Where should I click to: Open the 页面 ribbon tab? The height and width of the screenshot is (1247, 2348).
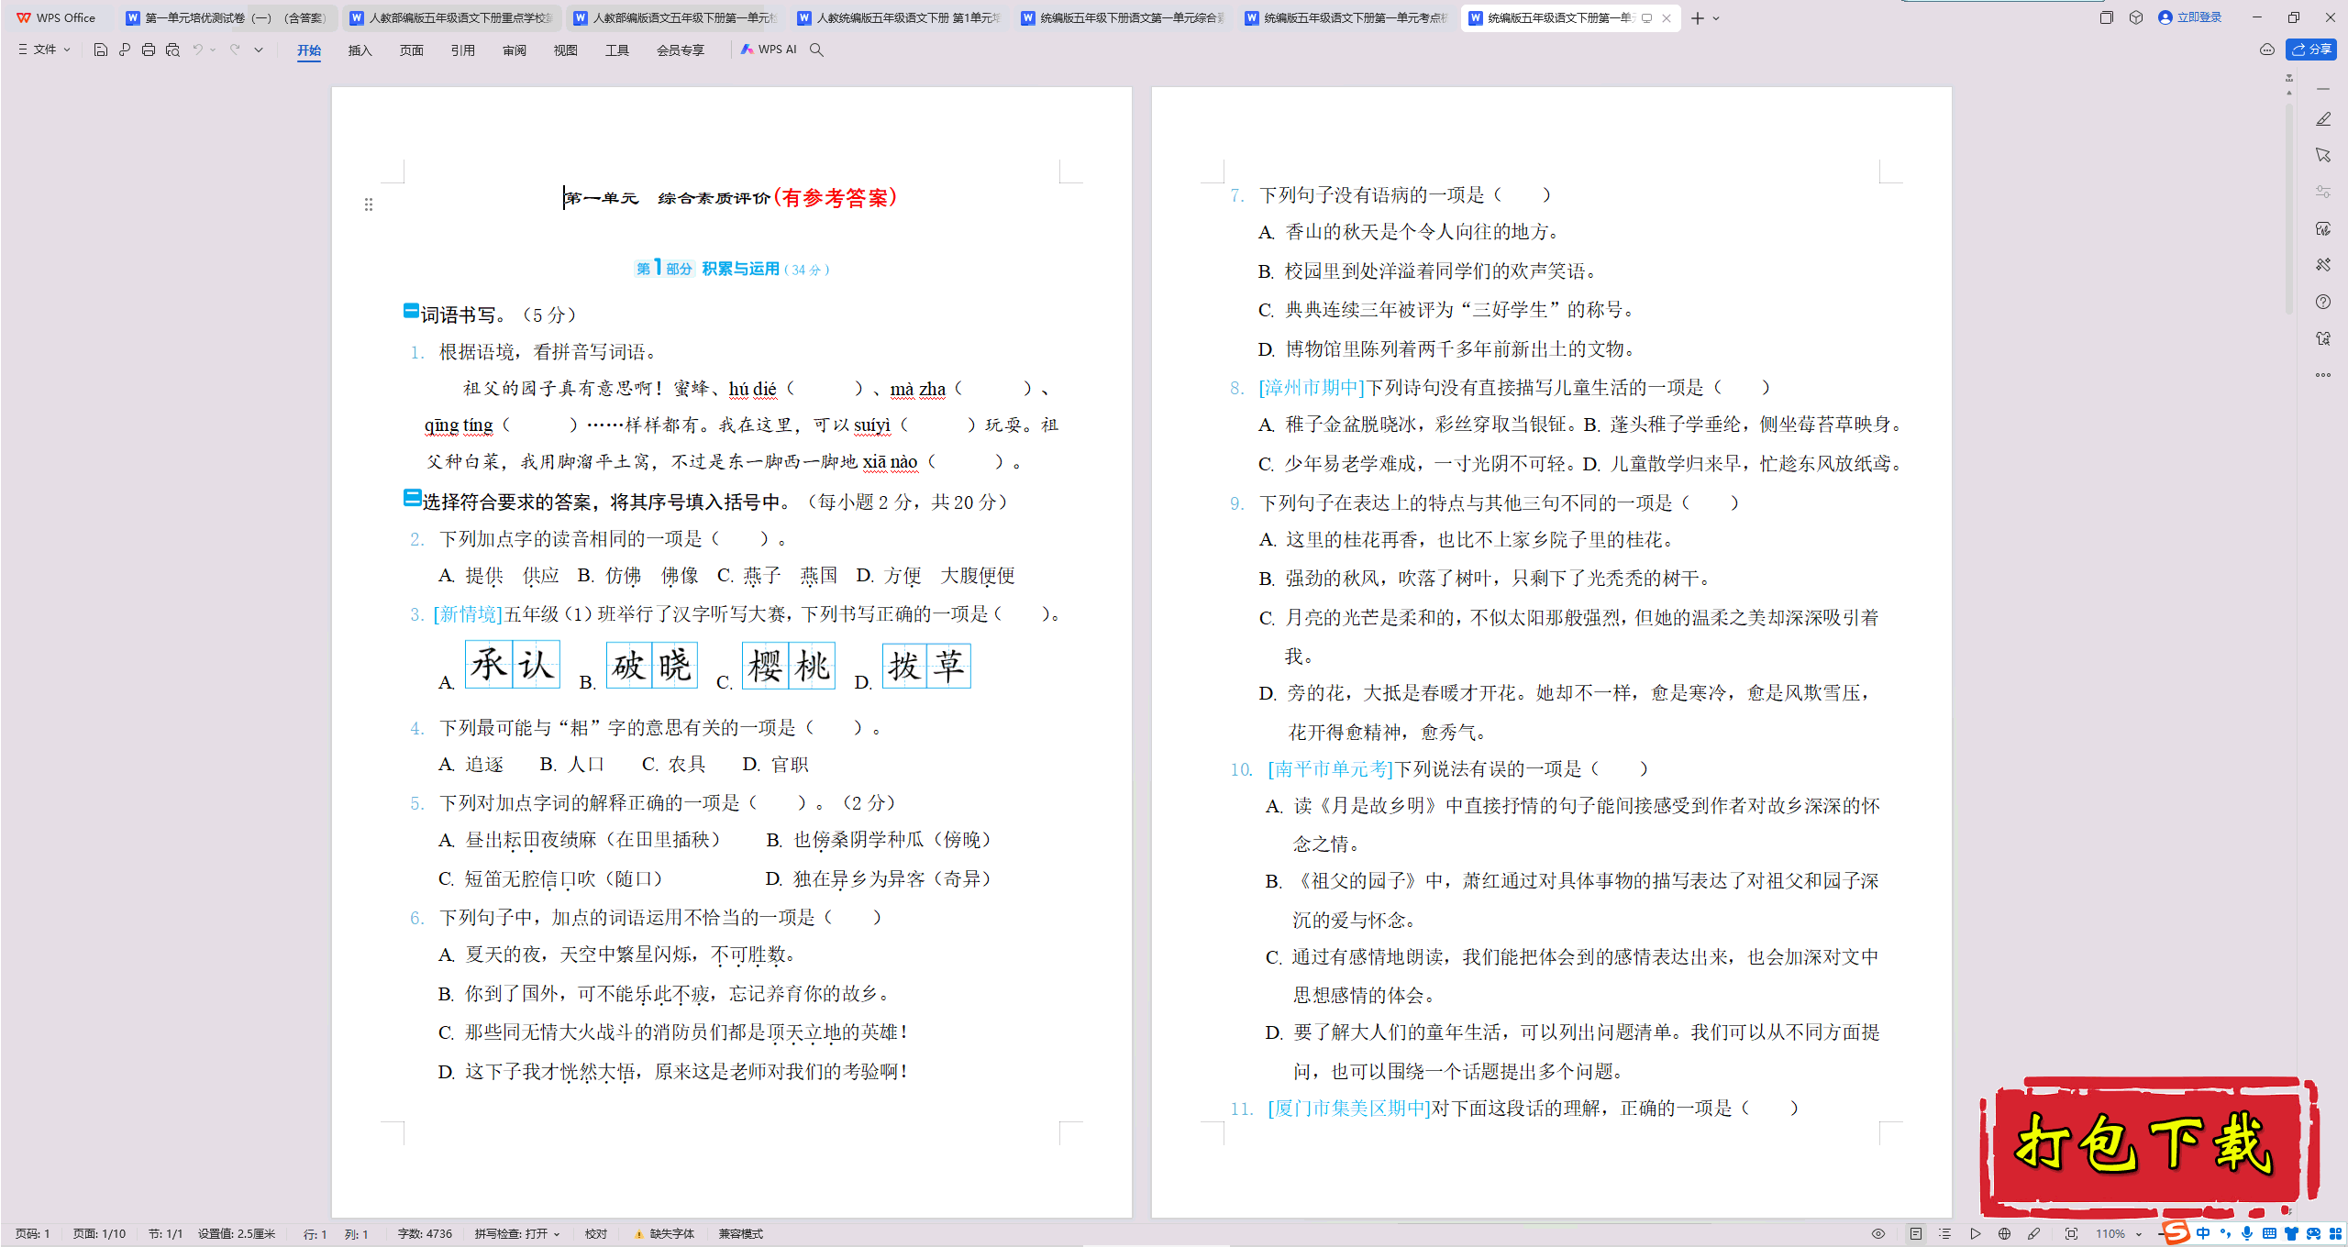pyautogui.click(x=412, y=50)
